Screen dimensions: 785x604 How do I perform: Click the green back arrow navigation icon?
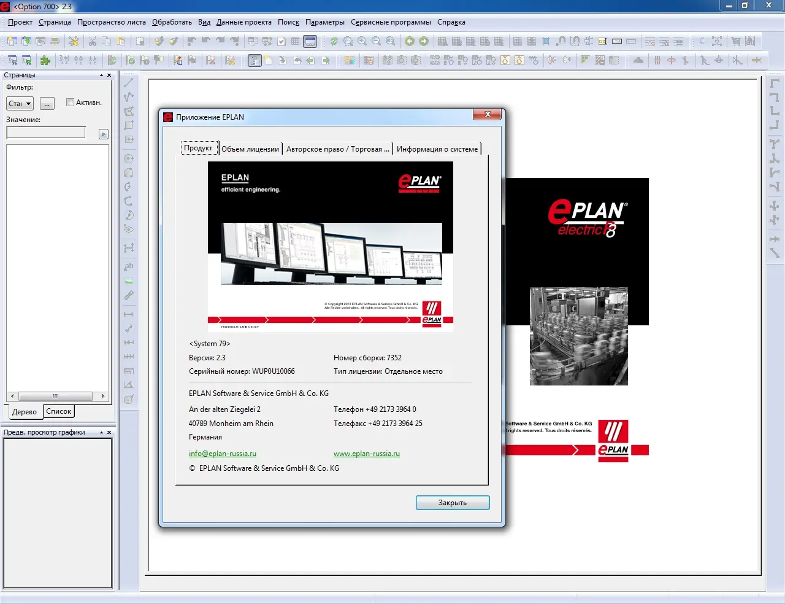410,42
